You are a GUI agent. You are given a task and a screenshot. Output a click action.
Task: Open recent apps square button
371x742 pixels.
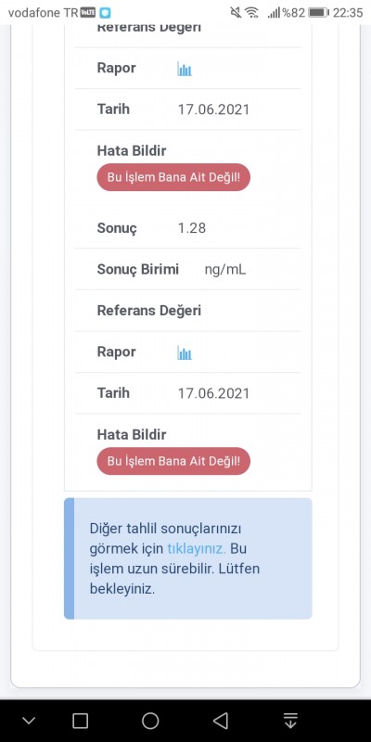point(80,721)
